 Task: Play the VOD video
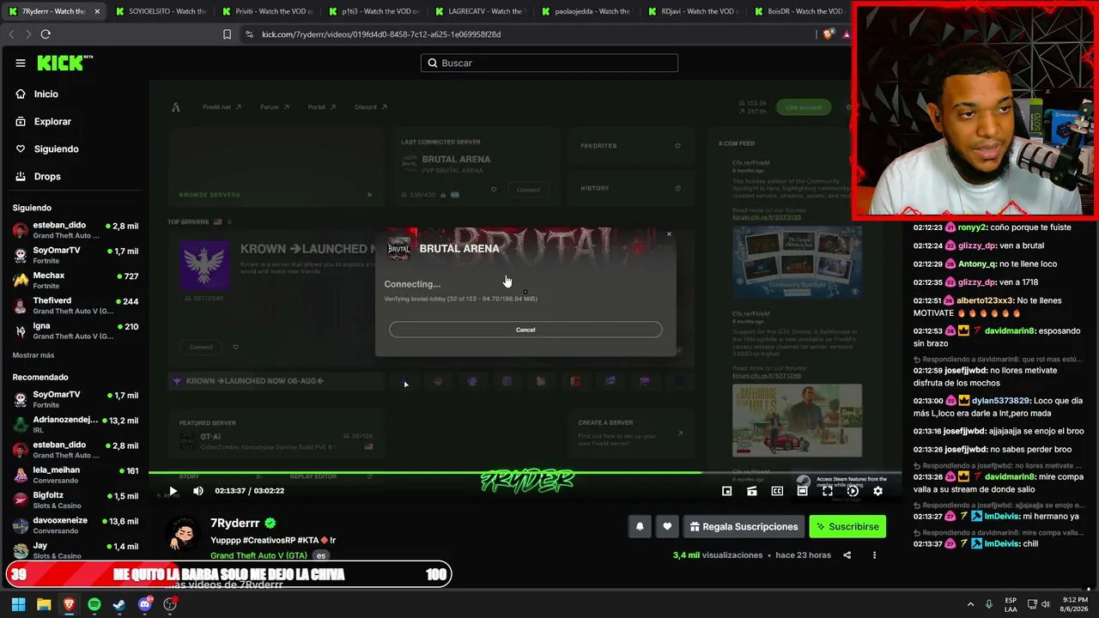click(173, 491)
